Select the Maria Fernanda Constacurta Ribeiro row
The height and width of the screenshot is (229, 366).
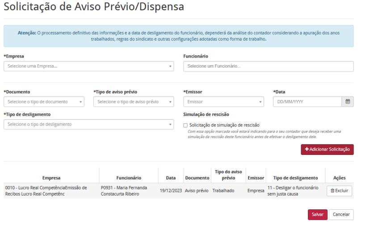179,191
